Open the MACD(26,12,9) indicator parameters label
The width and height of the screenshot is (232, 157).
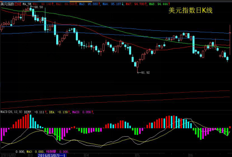click(x=11, y=112)
